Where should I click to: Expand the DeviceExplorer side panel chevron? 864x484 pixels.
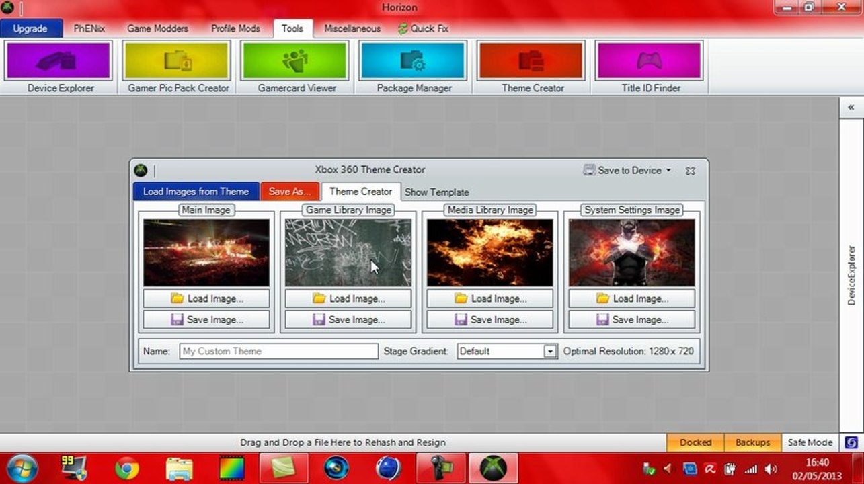pyautogui.click(x=851, y=108)
